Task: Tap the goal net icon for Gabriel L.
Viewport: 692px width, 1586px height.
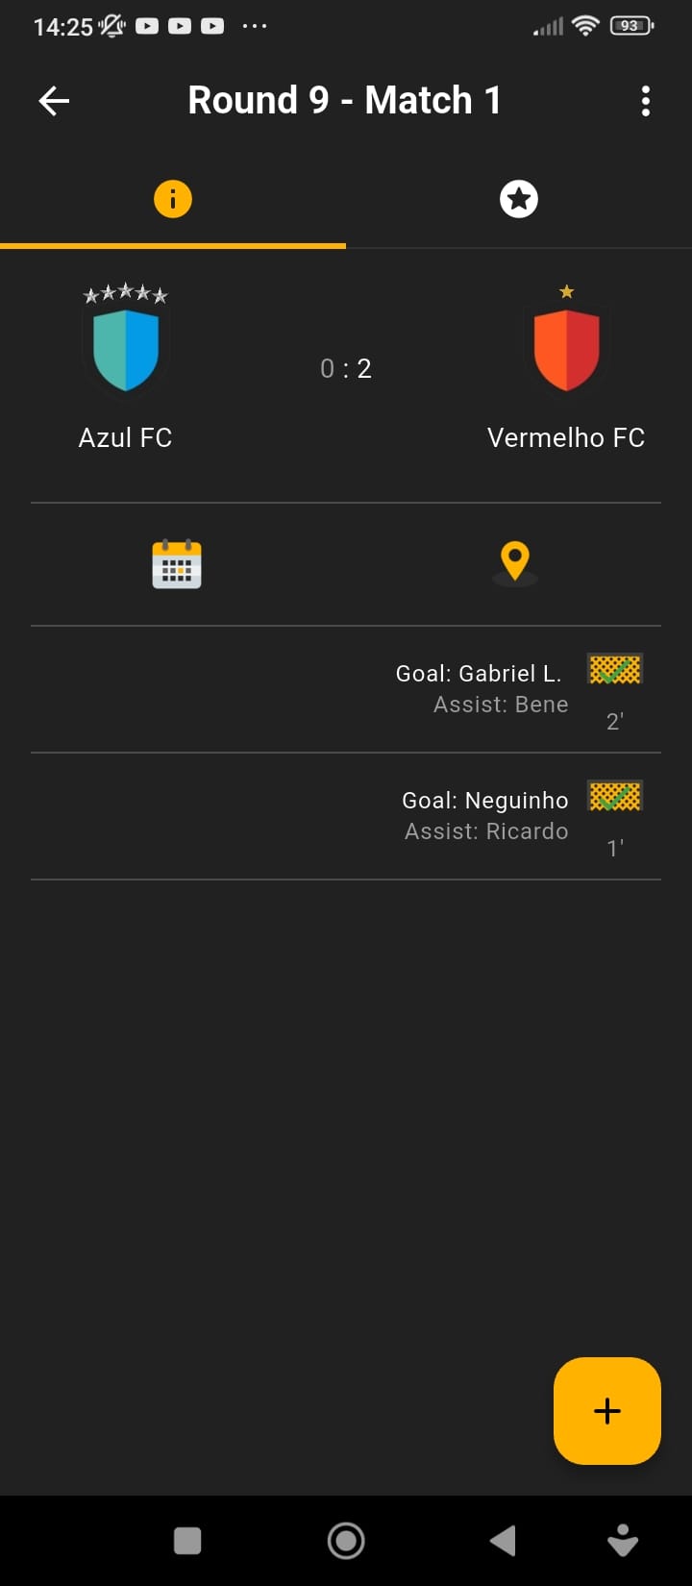Action: point(615,670)
